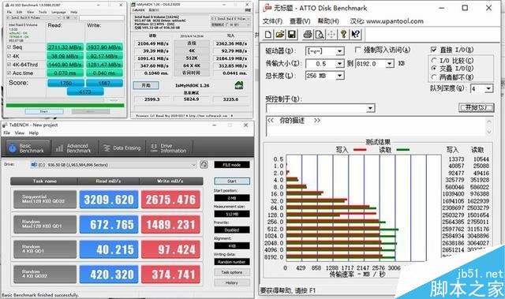Toggle the 直接 I/O checkbox
Image resolution: width=505 pixels, height=299 pixels.
(x=434, y=50)
